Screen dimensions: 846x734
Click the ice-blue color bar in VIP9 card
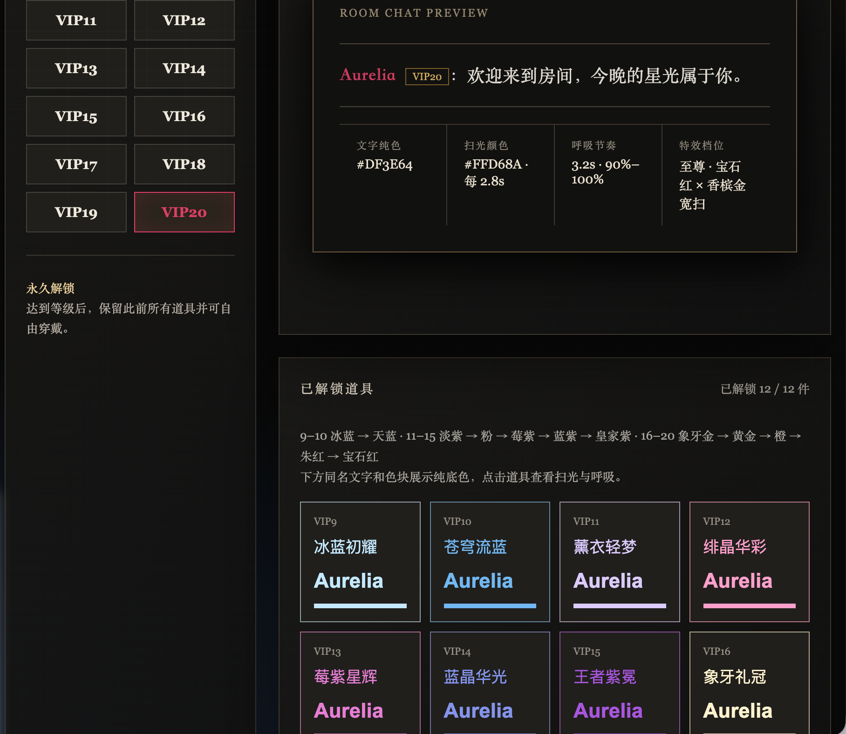click(360, 606)
